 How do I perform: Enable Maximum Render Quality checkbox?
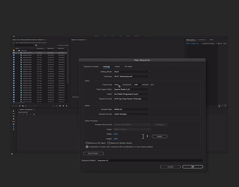click(109, 143)
